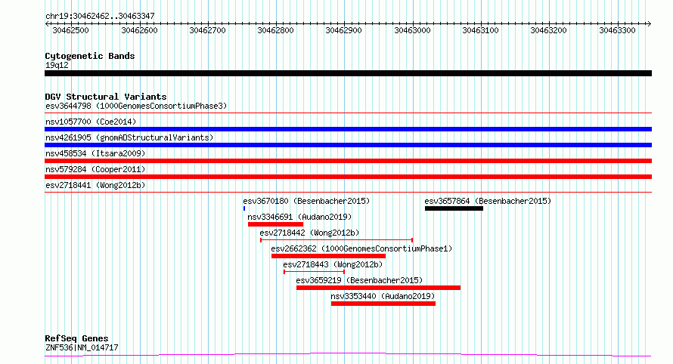673x364 pixels.
Task: Select blue bar under nsv1057700
Action: tap(348, 129)
